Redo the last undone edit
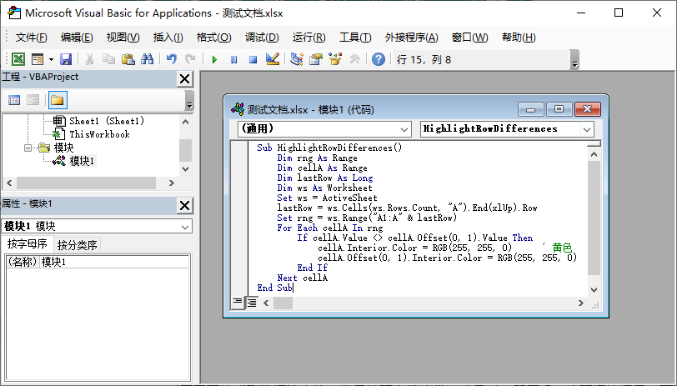 tap(190, 59)
